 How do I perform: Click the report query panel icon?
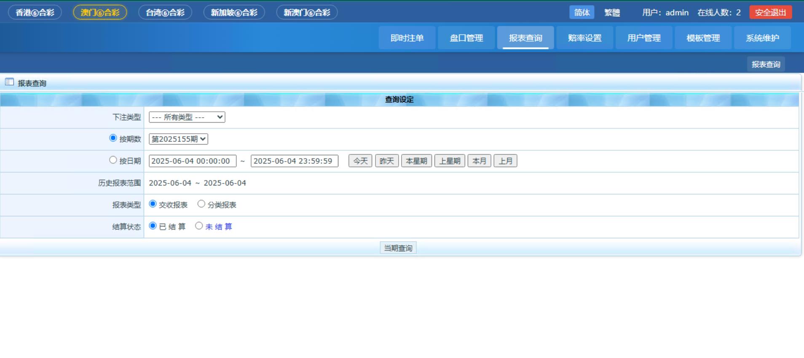pyautogui.click(x=9, y=82)
